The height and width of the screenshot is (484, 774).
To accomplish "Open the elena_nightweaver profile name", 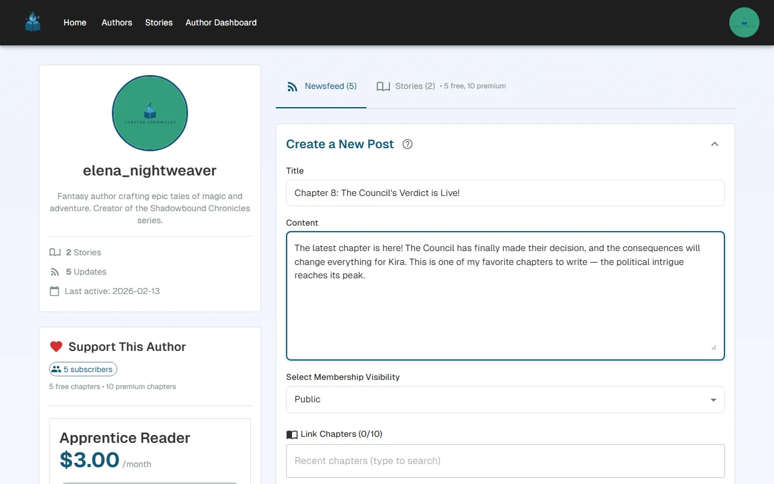I will pos(149,170).
